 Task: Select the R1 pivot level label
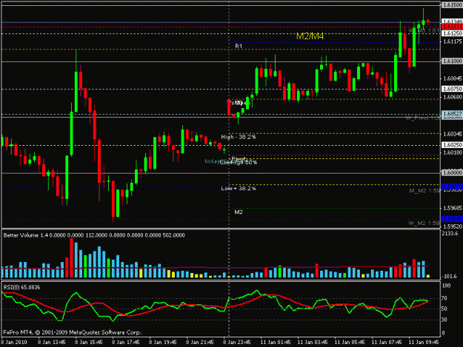[x=239, y=46]
